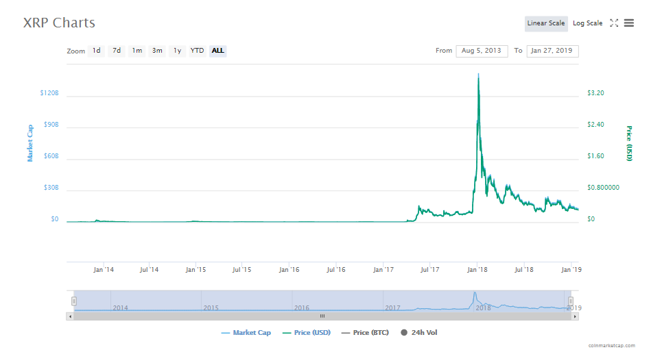
Task: Set zoom to 1d
Action: 96,51
